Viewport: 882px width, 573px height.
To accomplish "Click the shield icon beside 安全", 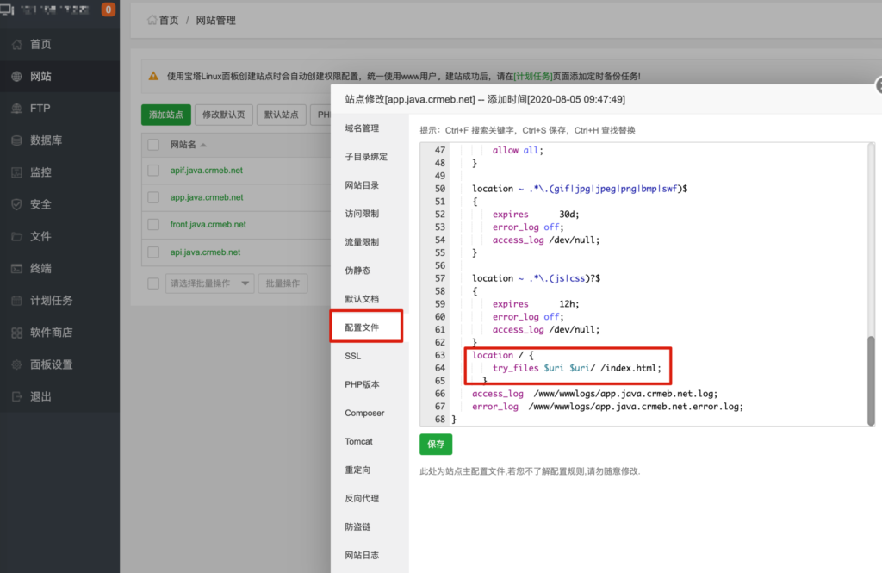I will coord(17,204).
